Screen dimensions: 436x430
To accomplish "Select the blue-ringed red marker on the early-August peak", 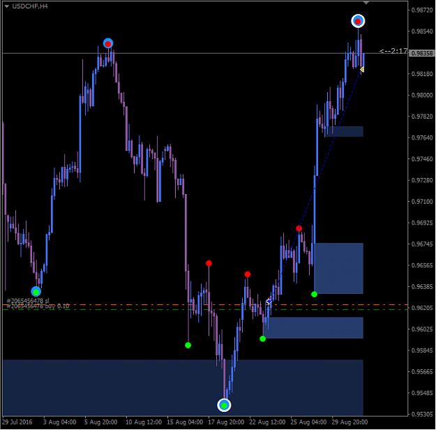I will [108, 44].
